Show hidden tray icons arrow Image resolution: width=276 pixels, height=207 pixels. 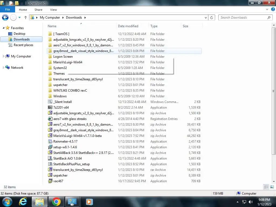tap(238, 202)
